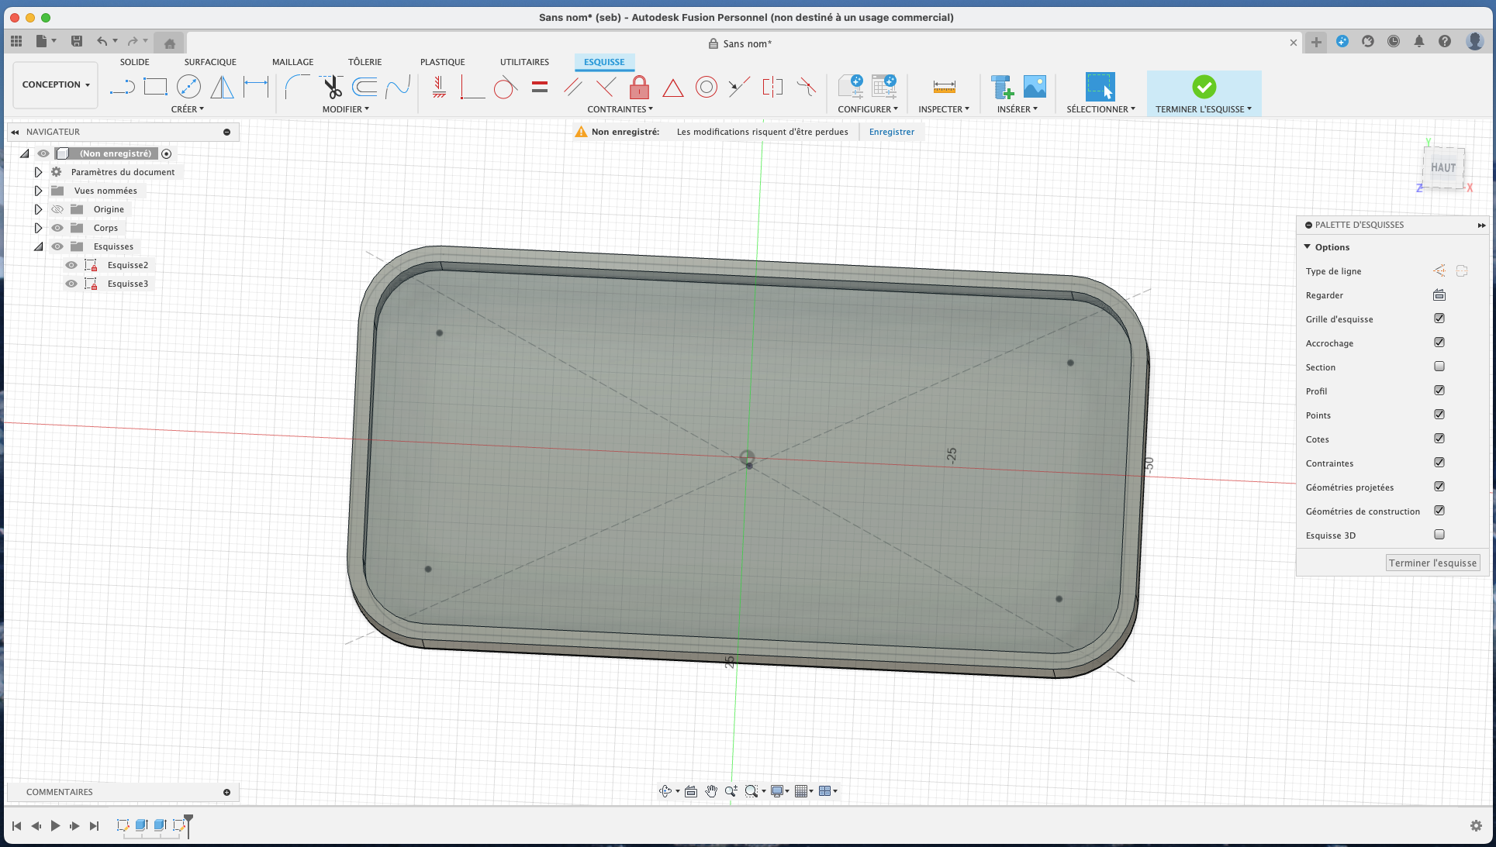Toggle the Profil checkbox

point(1439,391)
